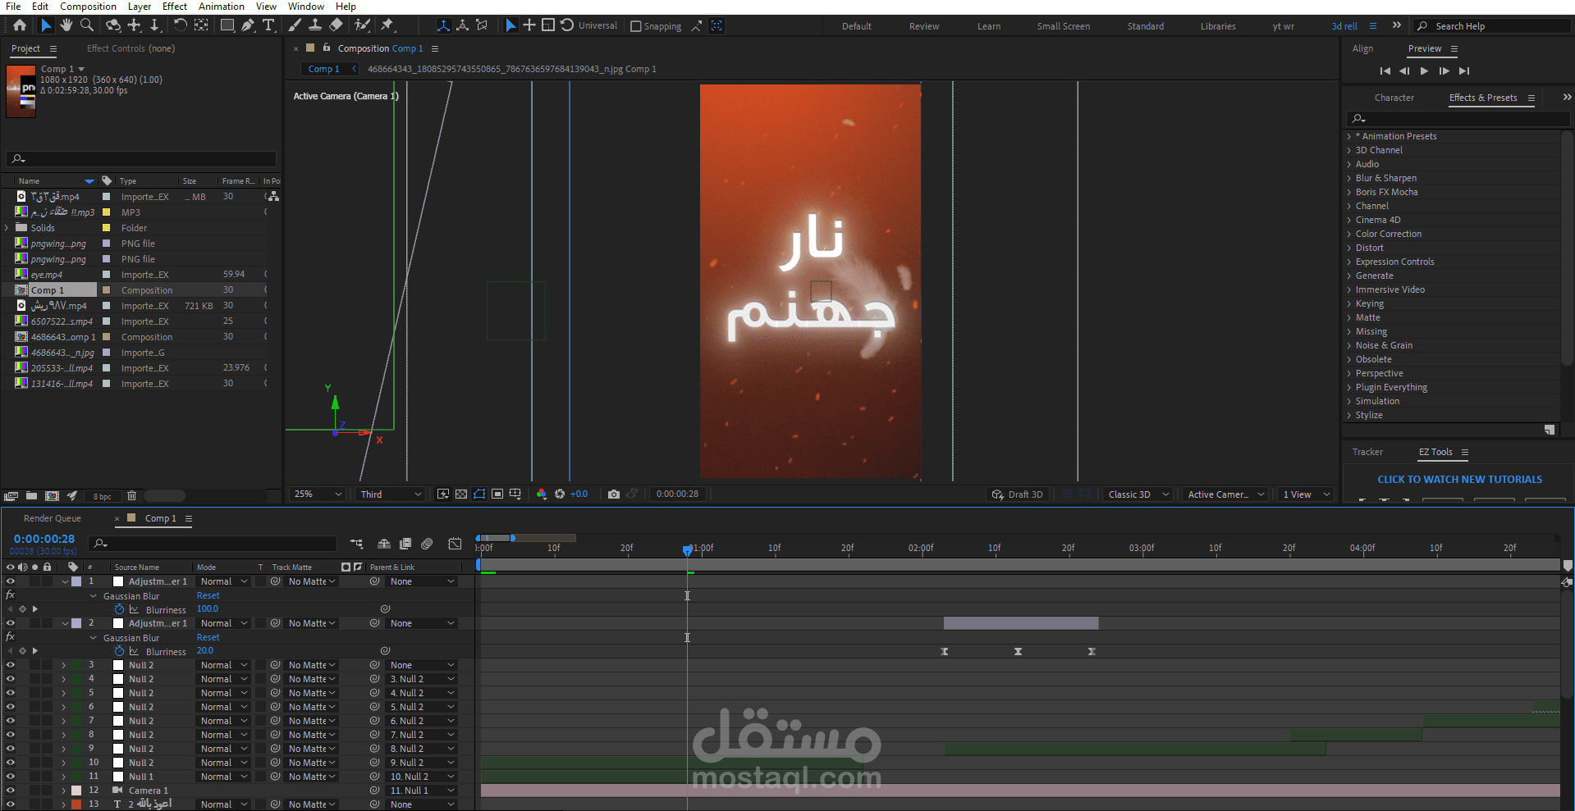Click the Reset Exposure icon
Viewport: 1575px width, 811px height.
(560, 494)
